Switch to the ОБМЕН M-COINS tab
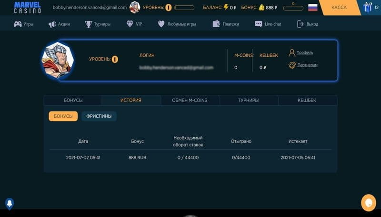Screen dimensions: 381x217 [190, 100]
